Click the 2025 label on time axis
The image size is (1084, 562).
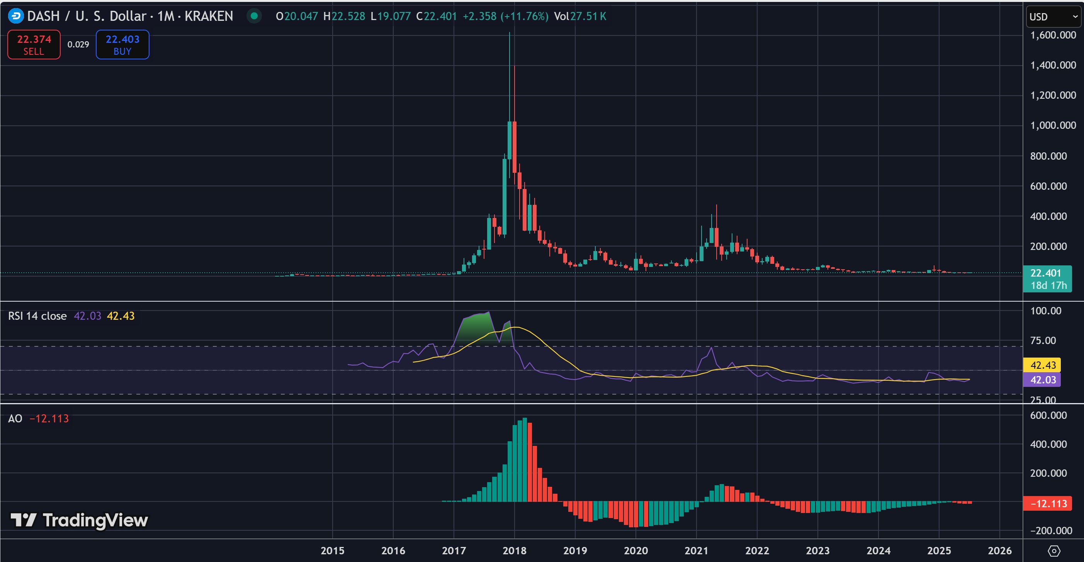[939, 551]
